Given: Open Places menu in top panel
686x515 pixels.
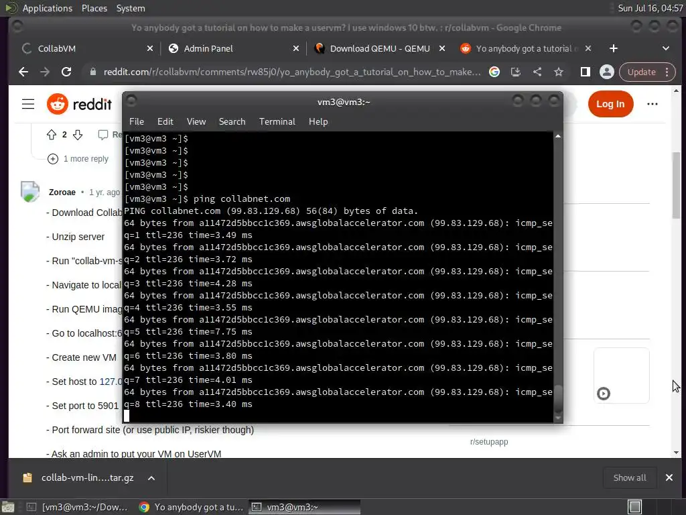Looking at the screenshot, I should point(94,8).
